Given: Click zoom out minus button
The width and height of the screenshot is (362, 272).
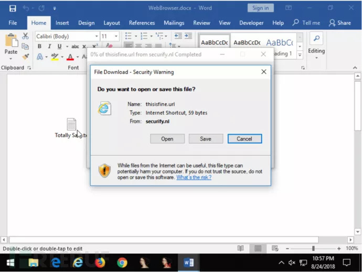Looking at the screenshot, I should point(287,248).
